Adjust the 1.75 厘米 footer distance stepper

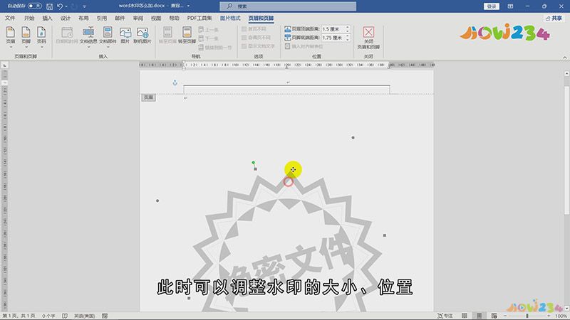(x=348, y=38)
